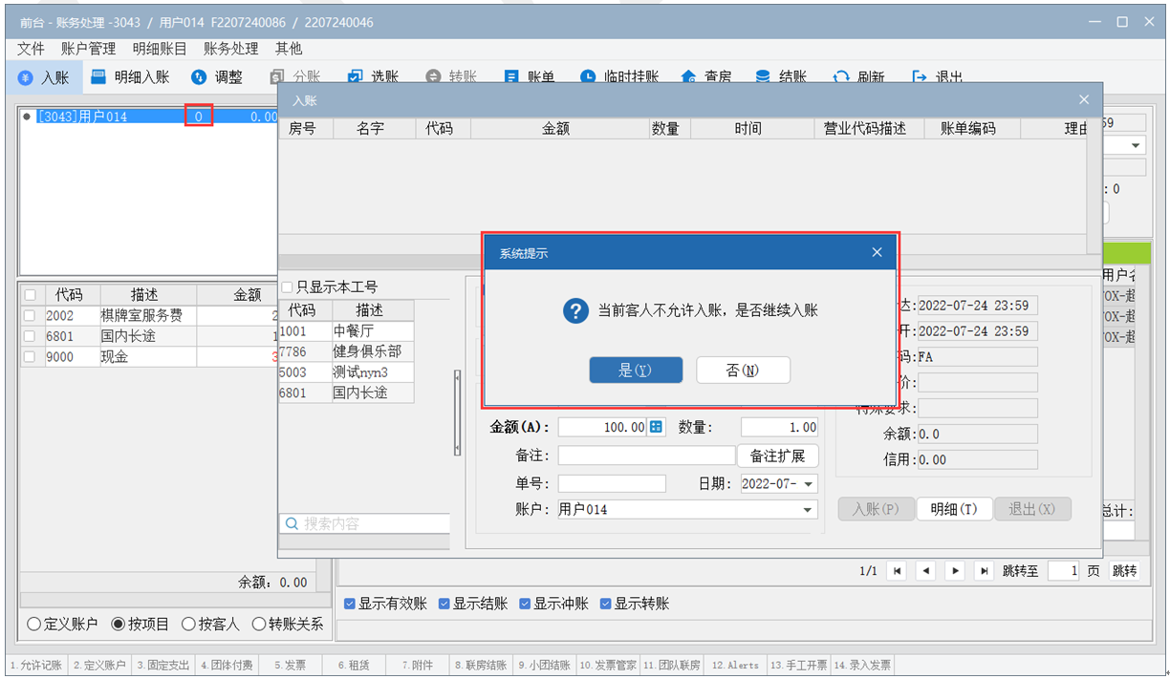Open 明细入账 from the toolbar
1170x679 pixels.
coord(98,77)
